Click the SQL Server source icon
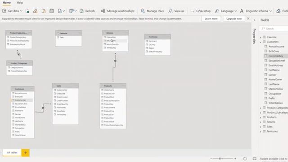The height and width of the screenshot is (162, 288). [44, 11]
